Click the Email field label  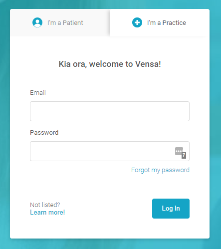pyautogui.click(x=38, y=93)
